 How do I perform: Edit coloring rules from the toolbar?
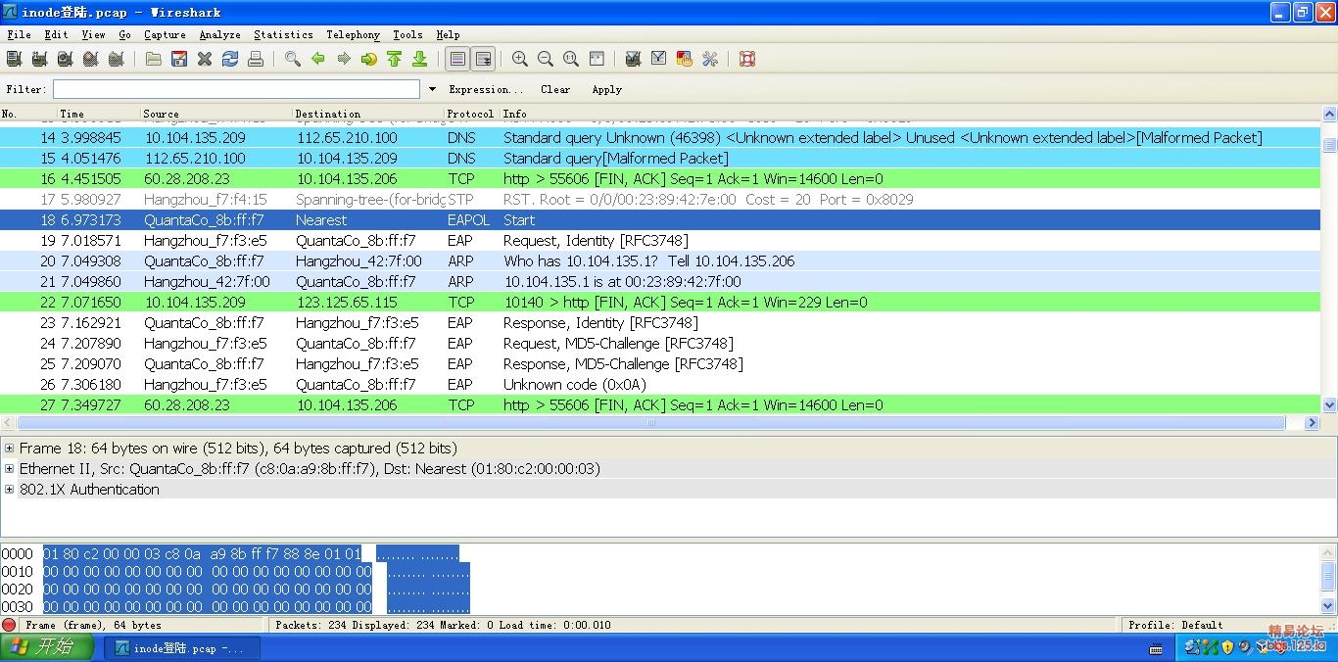pos(685,59)
